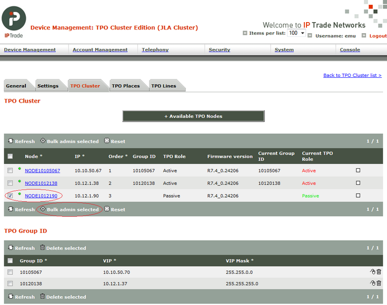Click bottom Bulk admin selected icon
Screen dimensions: 387x305
[43, 209]
